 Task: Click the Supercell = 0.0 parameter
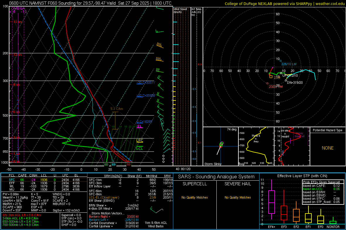point(71,215)
